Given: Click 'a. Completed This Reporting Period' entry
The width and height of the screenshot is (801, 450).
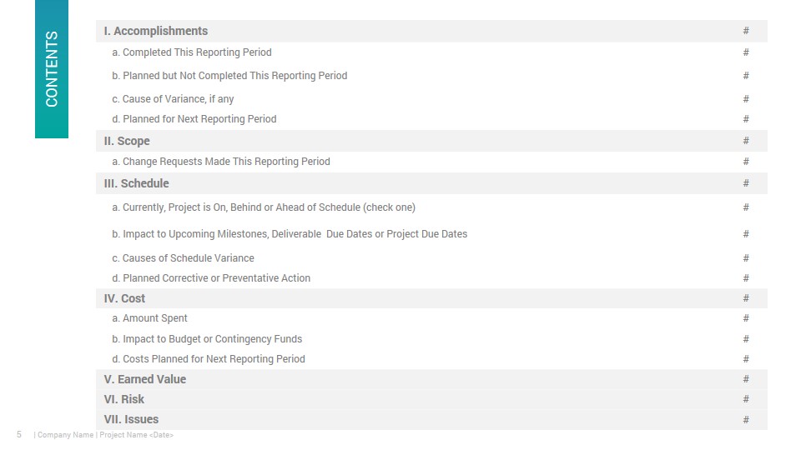Looking at the screenshot, I should [x=192, y=52].
